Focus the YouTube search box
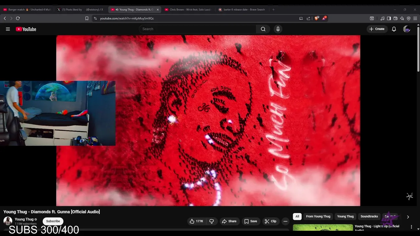The height and width of the screenshot is (236, 420). coord(198,29)
